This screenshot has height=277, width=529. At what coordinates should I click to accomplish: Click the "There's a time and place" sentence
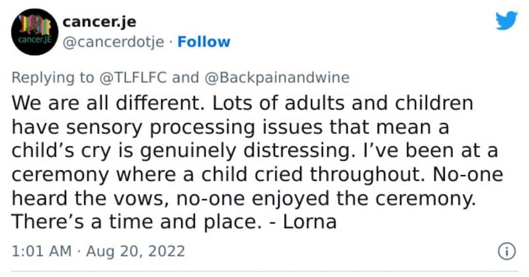pyautogui.click(x=136, y=222)
